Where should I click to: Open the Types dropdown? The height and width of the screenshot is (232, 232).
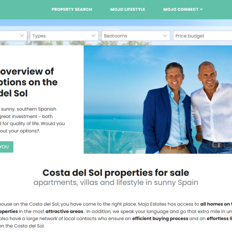[64, 36]
